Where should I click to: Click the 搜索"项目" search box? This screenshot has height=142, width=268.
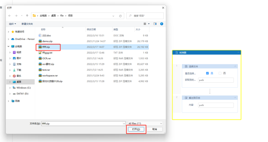point(145,15)
